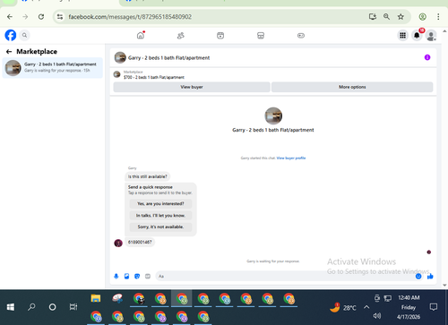Click the $700 listing summary text
The image size is (448, 325).
(x=154, y=77)
